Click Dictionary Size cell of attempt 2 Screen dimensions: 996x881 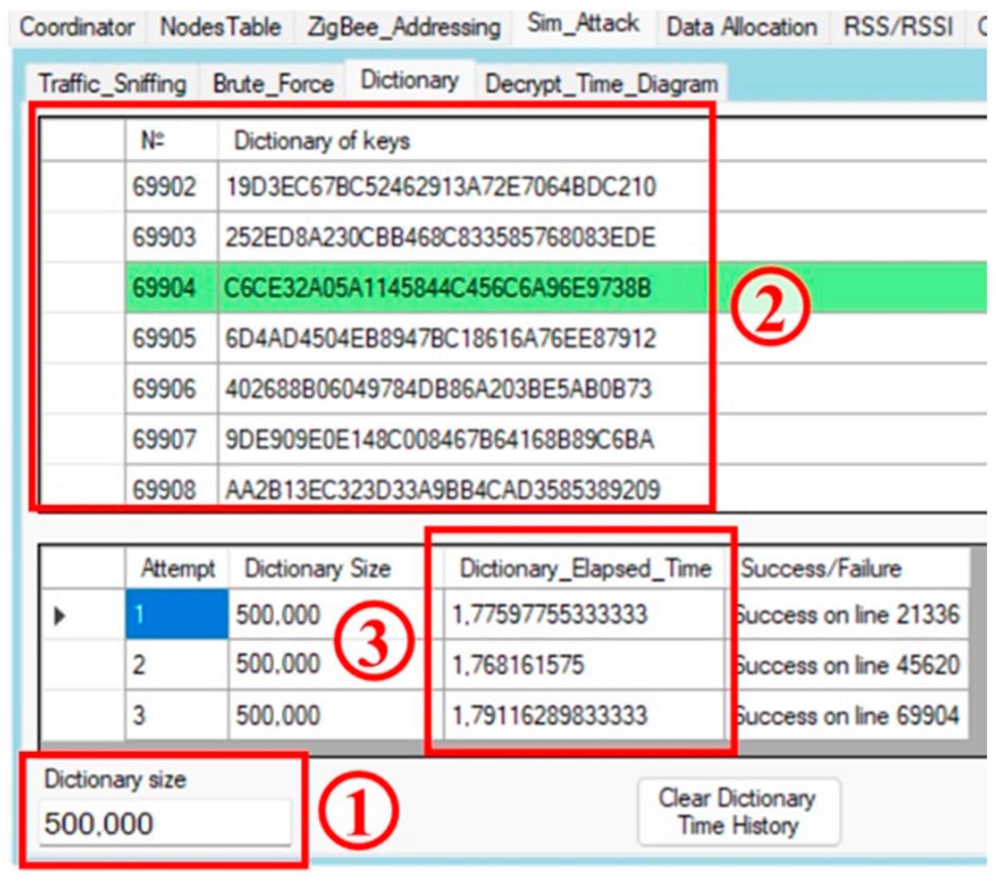point(336,665)
